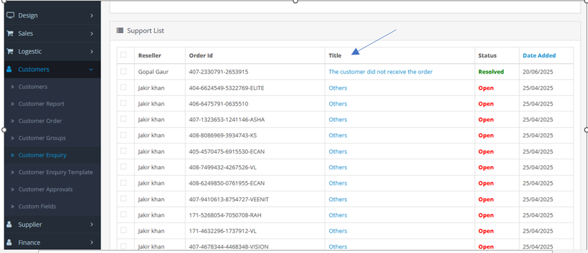Viewport: 588px width, 253px height.
Task: Select checkbox for order 404-6624549-5322769-ELITE
Action: click(x=123, y=87)
